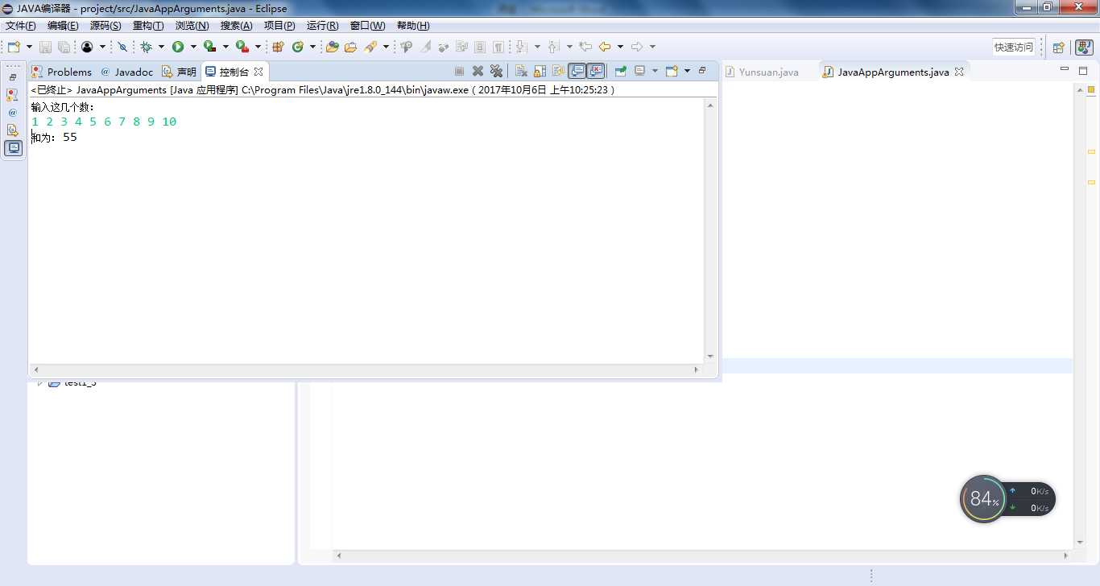Toggle Show Console on Standard Out
Viewport: 1100px width, 586px height.
coord(577,71)
